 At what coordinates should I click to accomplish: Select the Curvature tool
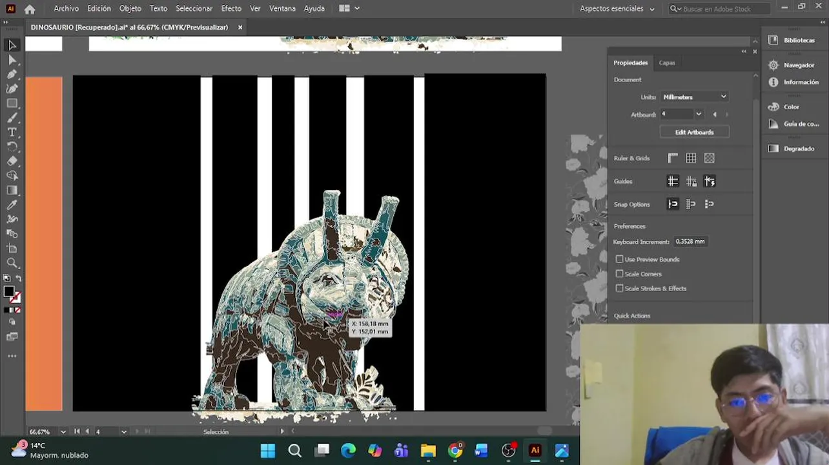12,88
